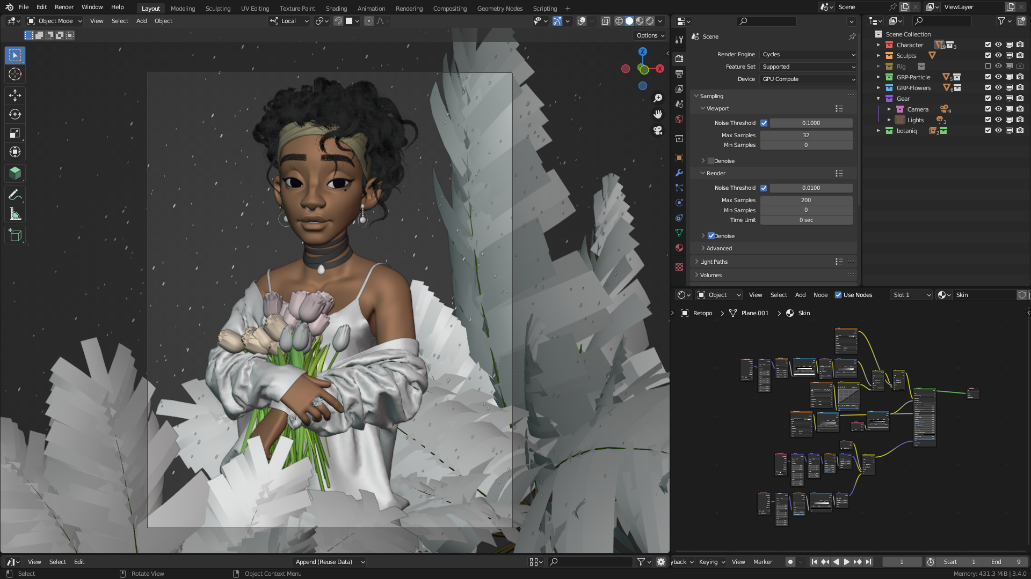Click the Add Cube tool icon
This screenshot has height=579, width=1031.
point(15,235)
